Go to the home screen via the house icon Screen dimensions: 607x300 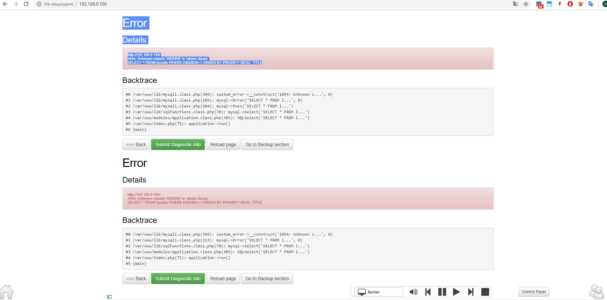pyautogui.click(x=7, y=292)
